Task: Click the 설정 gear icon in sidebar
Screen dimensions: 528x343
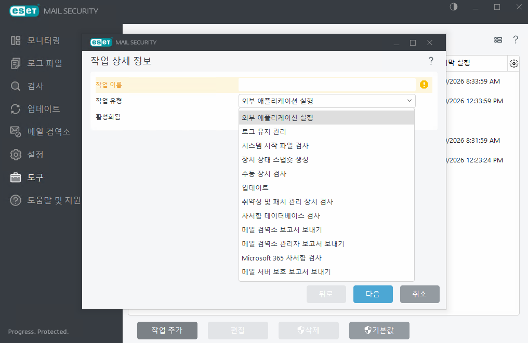Action: tap(16, 155)
